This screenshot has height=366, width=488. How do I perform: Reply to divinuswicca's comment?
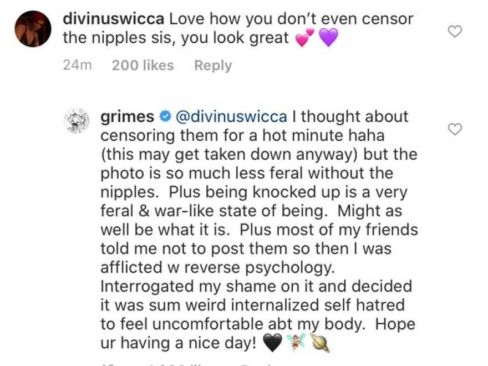pos(213,65)
